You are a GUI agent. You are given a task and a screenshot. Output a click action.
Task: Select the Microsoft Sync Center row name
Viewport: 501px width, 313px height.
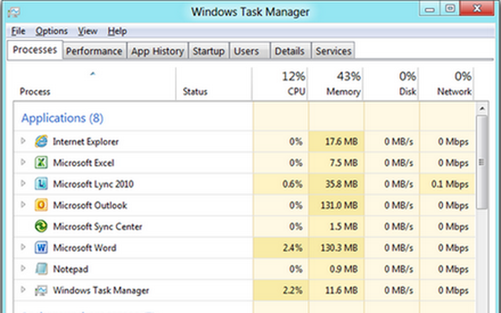[x=97, y=227]
